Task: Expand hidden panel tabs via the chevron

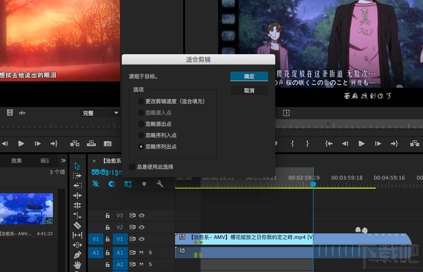Action: click(63, 160)
